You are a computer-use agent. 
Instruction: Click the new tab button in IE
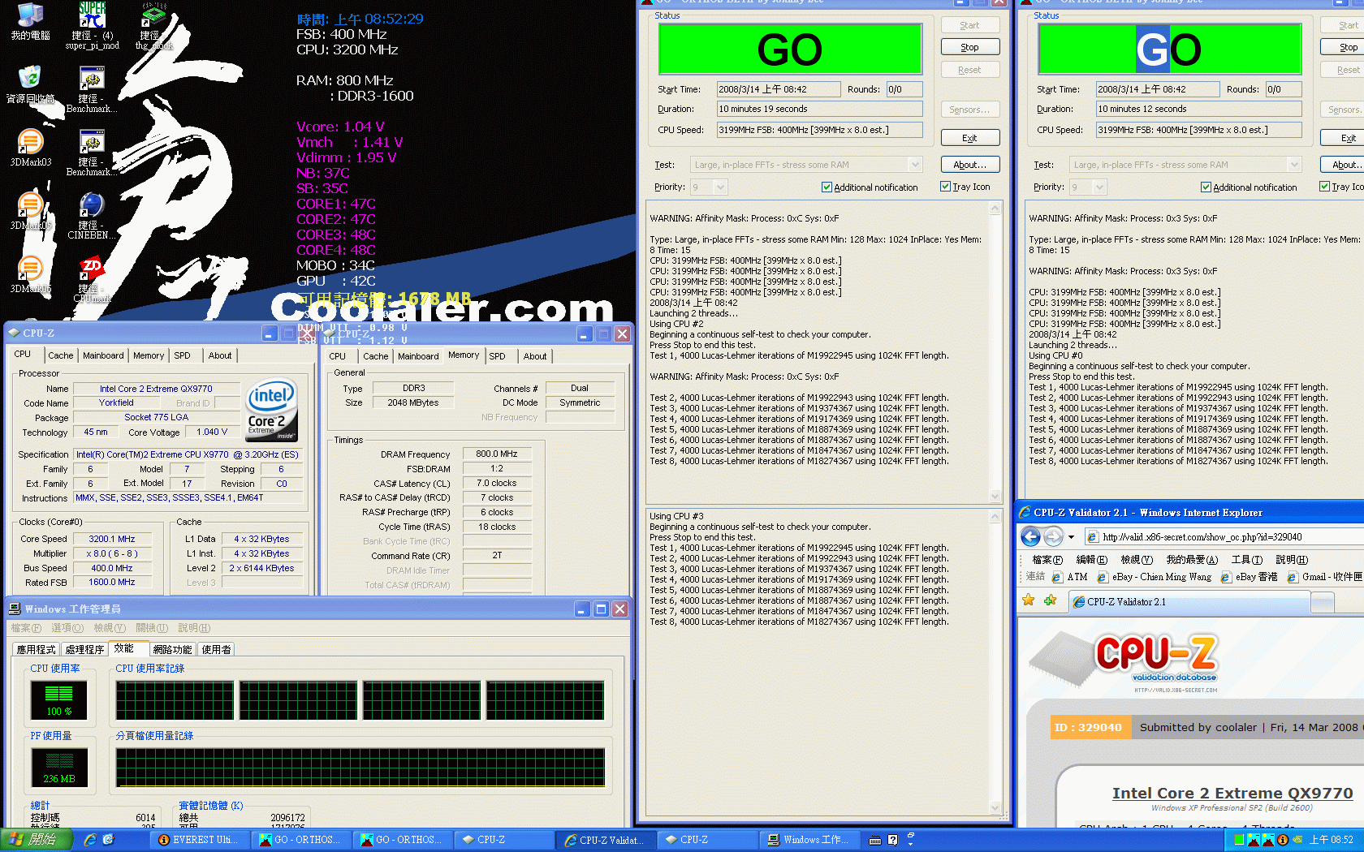(x=1323, y=601)
